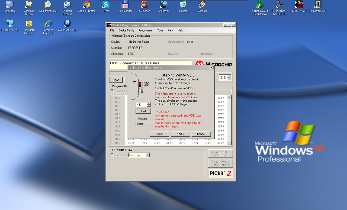Click the main VDD voltage field showing 2,5
Screen dimensions: 347x210
pyautogui.click(x=223, y=77)
